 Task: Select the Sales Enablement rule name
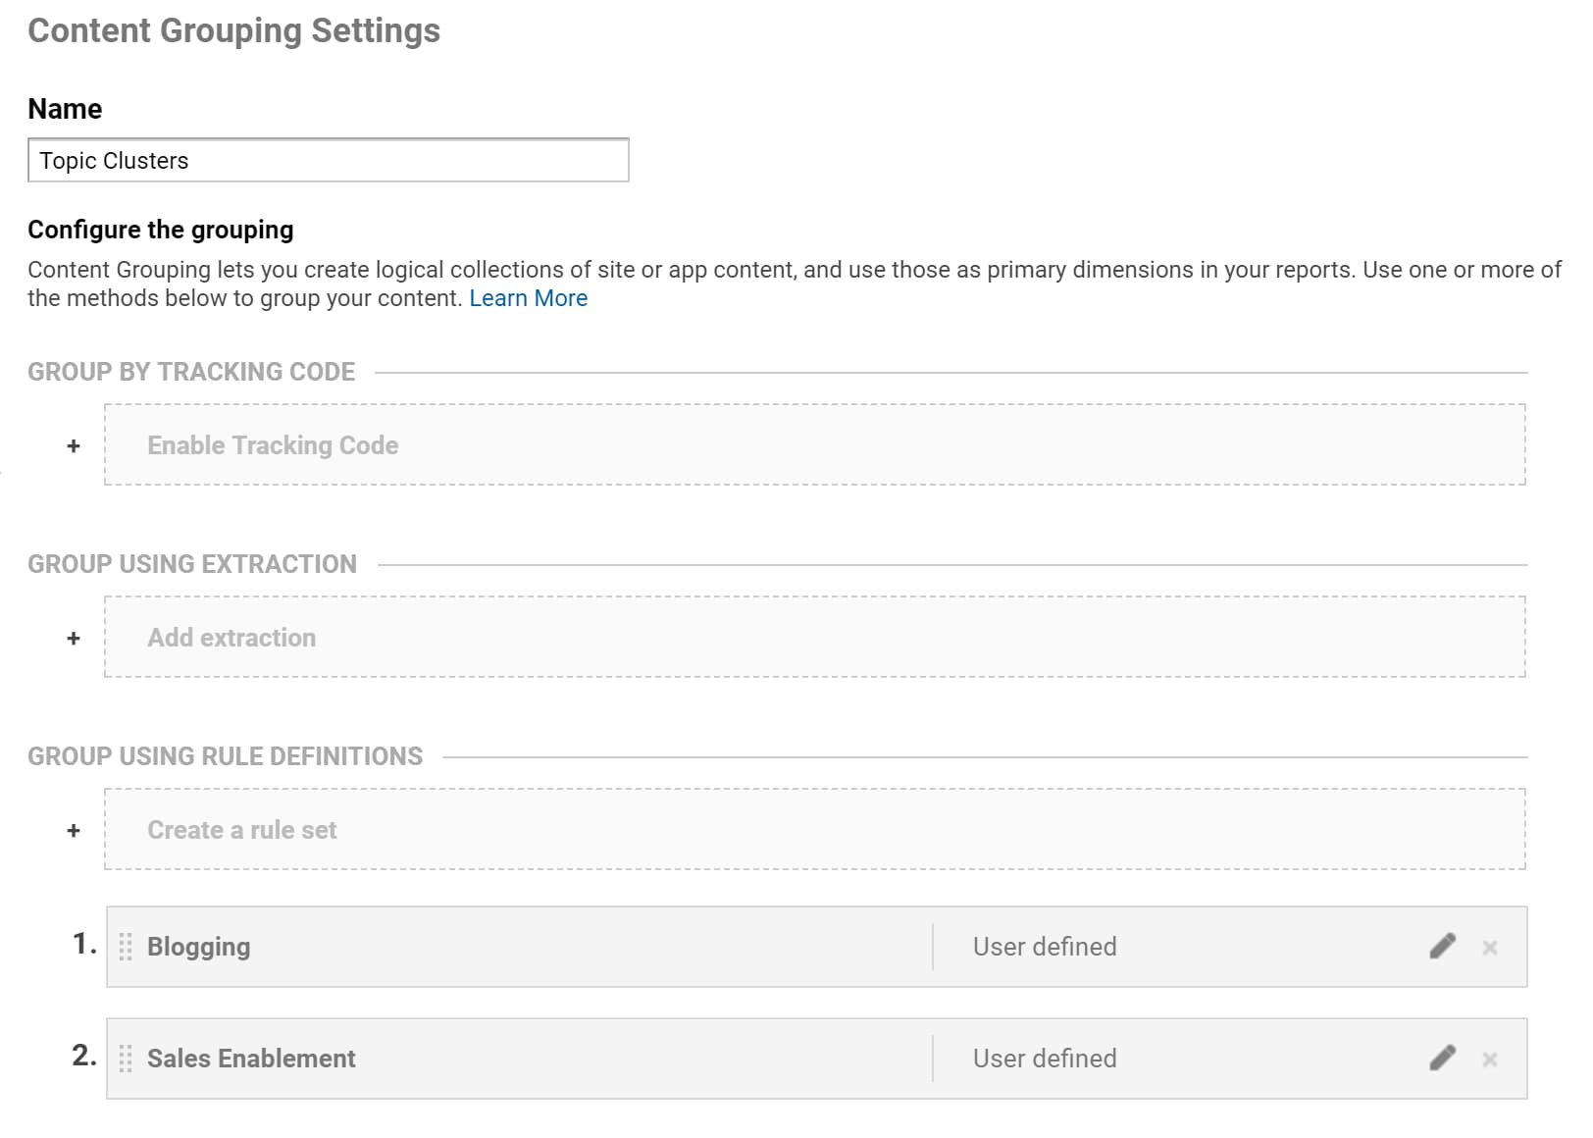(x=251, y=1059)
